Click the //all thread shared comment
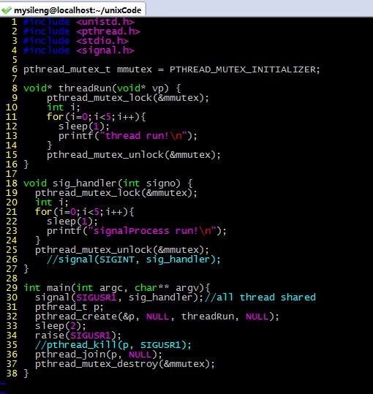This screenshot has width=373, height=394. tap(260, 298)
